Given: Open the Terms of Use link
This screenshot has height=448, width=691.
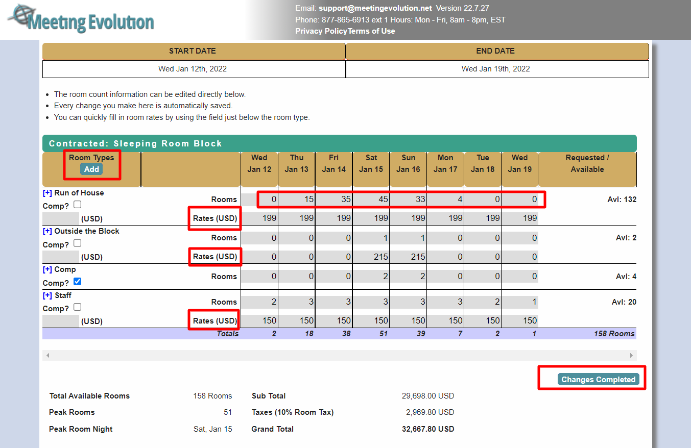Looking at the screenshot, I should [371, 31].
